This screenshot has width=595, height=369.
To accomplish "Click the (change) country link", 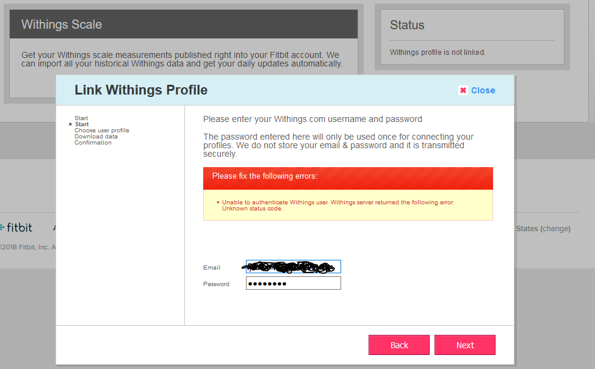I will (555, 229).
